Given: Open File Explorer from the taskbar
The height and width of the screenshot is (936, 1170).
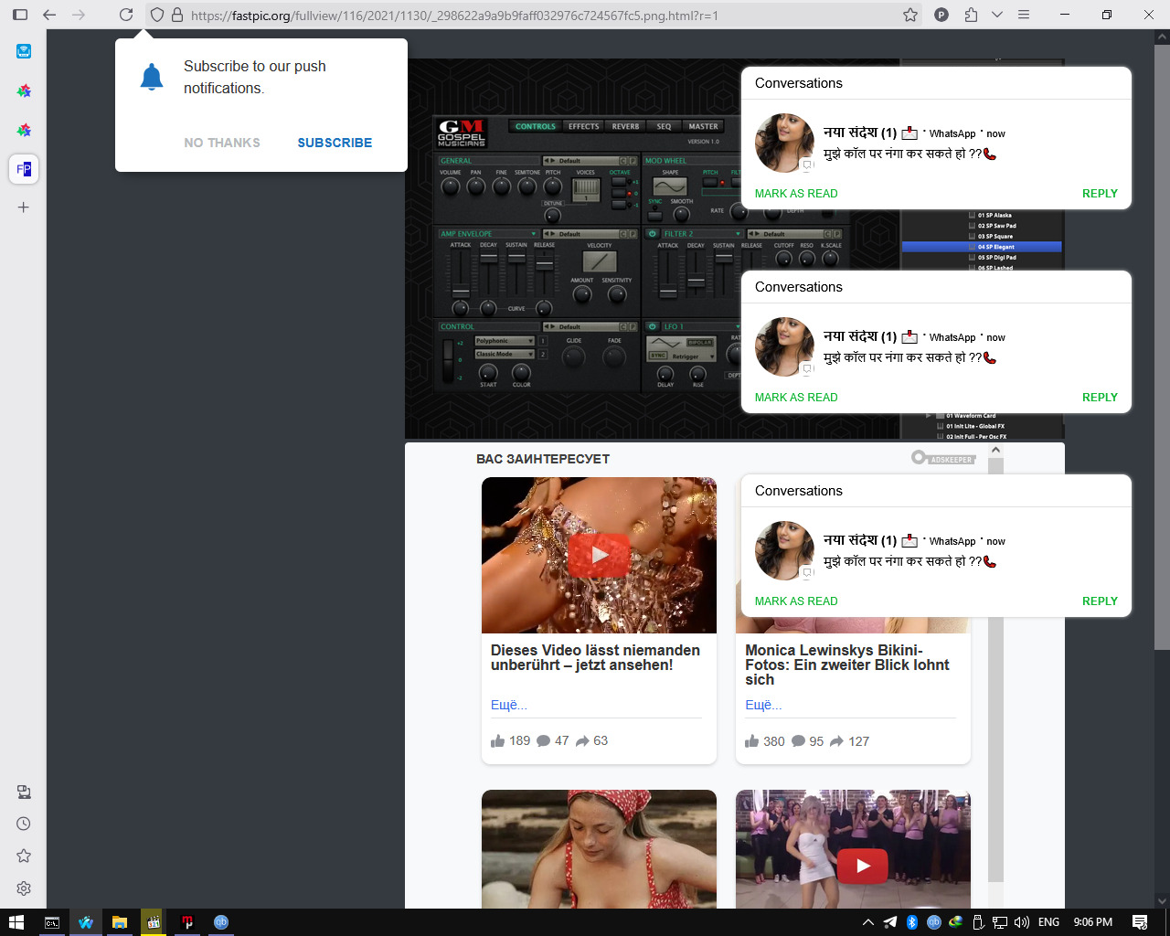Looking at the screenshot, I should pyautogui.click(x=120, y=922).
